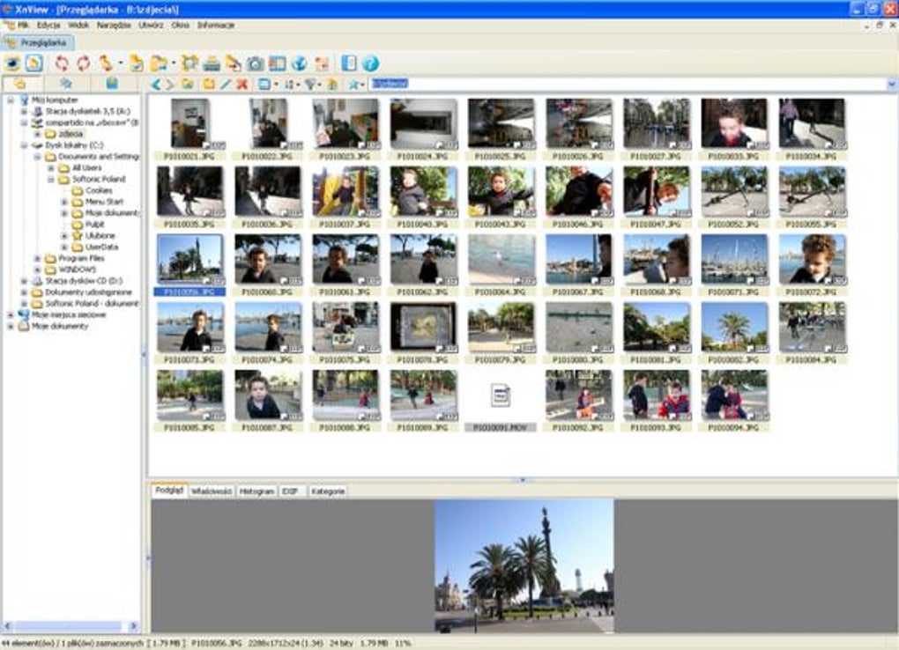Click the eye-shaped view icon in main toolbar
This screenshot has width=899, height=650.
tap(12, 63)
